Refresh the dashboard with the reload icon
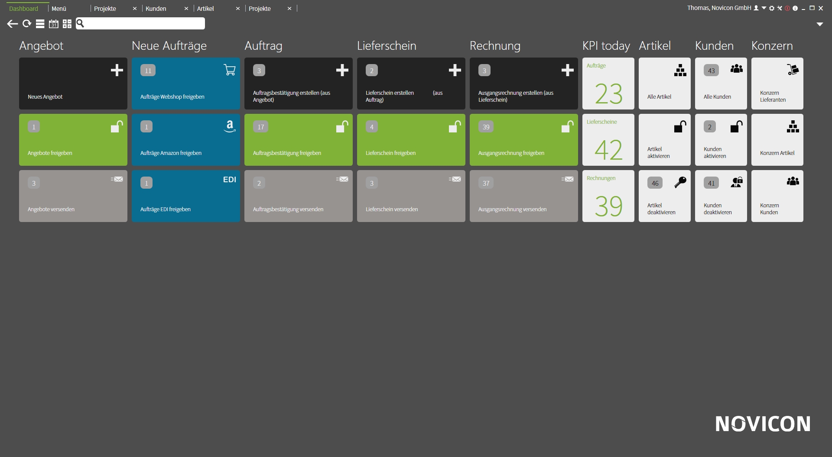Viewport: 832px width, 457px height. 27,24
